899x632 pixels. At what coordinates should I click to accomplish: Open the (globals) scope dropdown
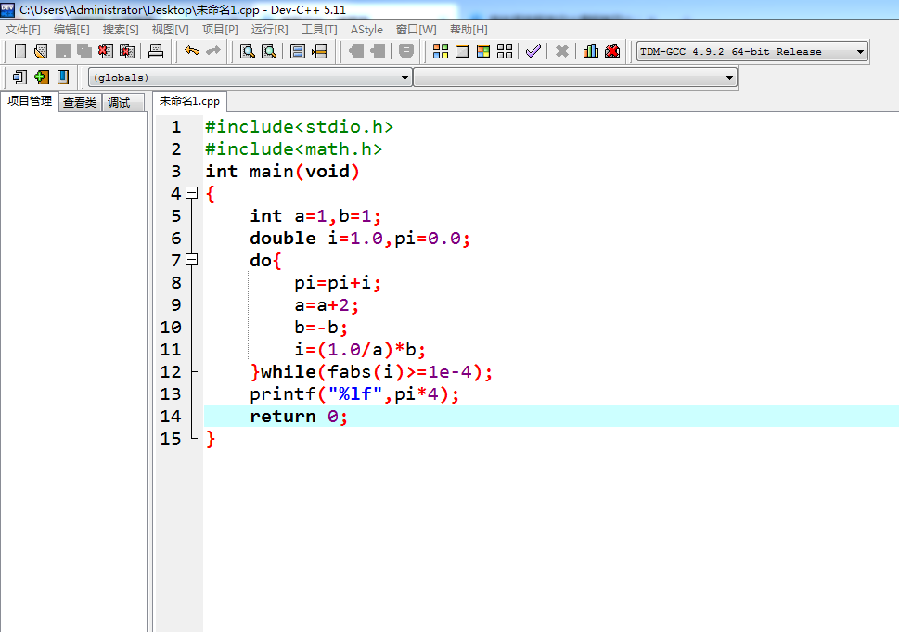(x=250, y=77)
